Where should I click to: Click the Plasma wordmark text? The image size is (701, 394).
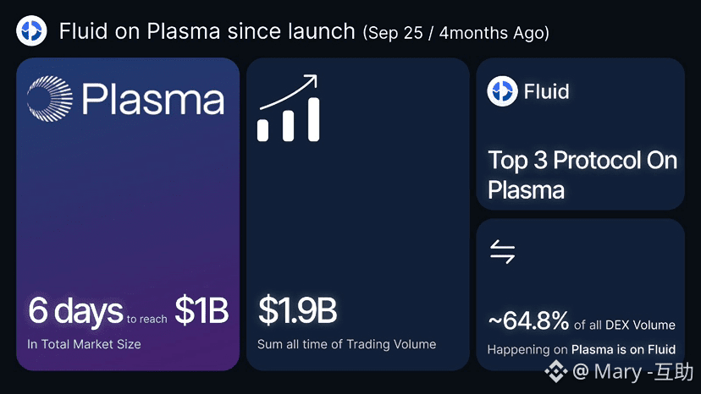pos(153,99)
